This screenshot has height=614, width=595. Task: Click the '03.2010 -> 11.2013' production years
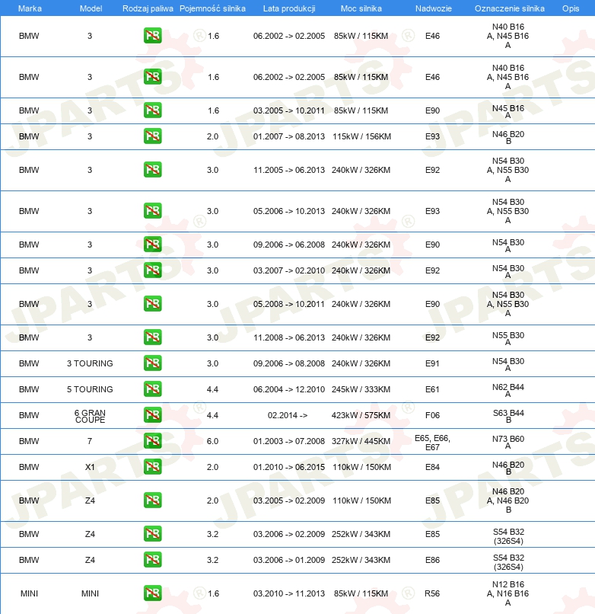[288, 593]
